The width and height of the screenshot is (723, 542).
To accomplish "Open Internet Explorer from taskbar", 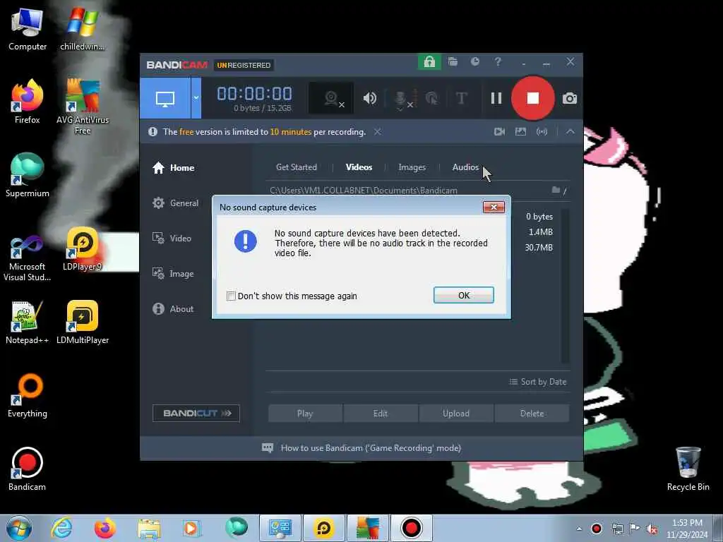I will [x=61, y=528].
